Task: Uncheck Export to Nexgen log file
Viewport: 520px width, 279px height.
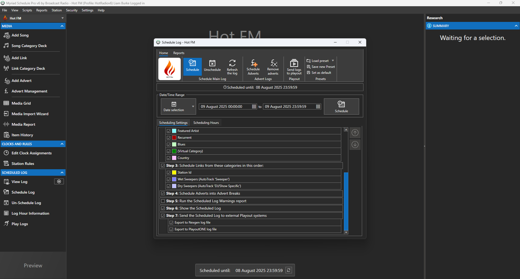Action: (171, 222)
